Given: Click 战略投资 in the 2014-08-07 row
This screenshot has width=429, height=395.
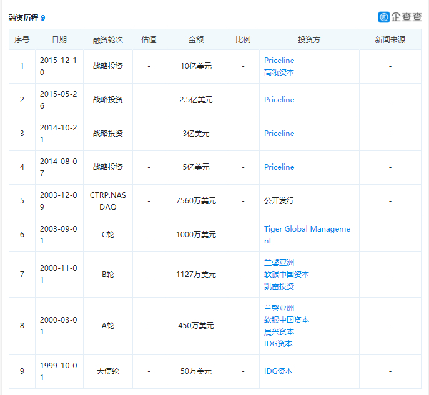Looking at the screenshot, I should tap(108, 167).
